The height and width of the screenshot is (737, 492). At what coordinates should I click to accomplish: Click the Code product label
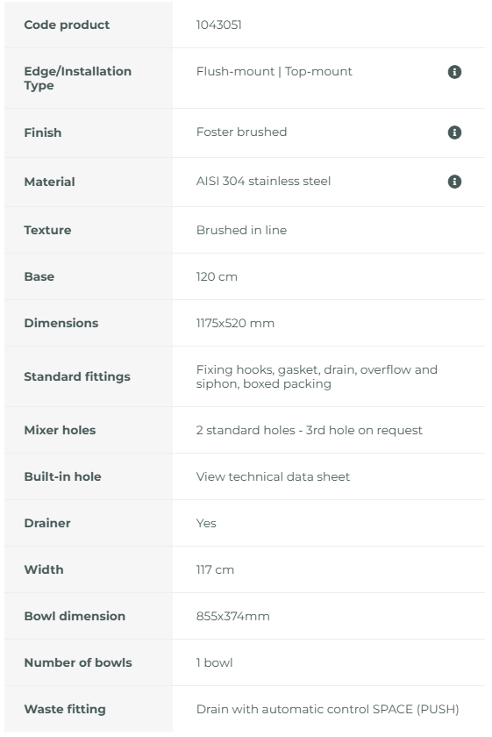pos(67,25)
